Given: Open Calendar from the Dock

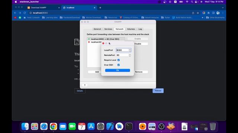Looking at the screenshot, I should (82, 126).
